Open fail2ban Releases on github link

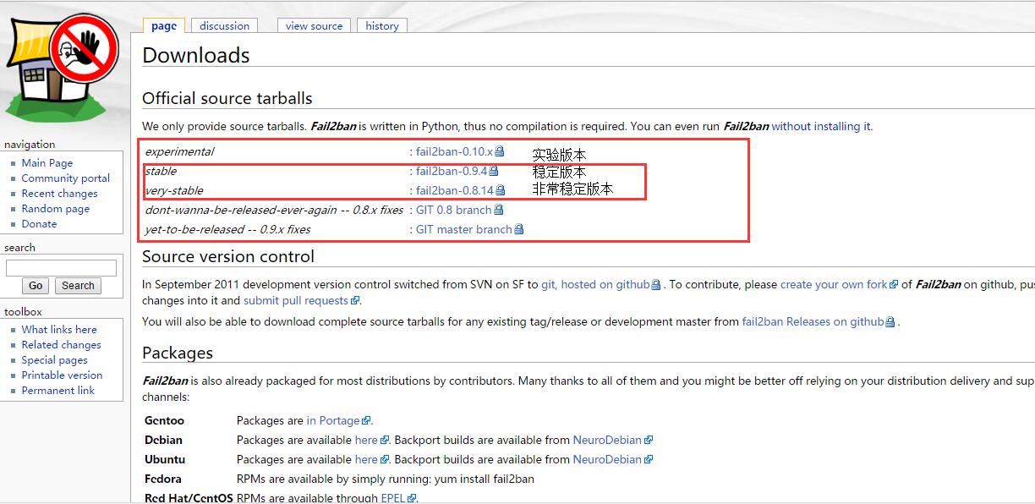coord(813,321)
